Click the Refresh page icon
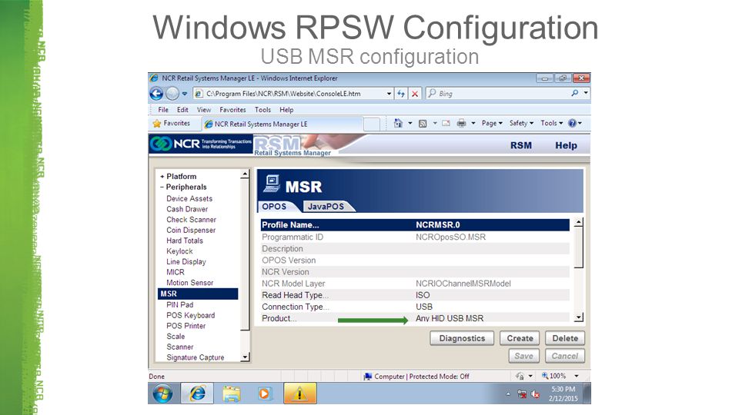 [400, 94]
